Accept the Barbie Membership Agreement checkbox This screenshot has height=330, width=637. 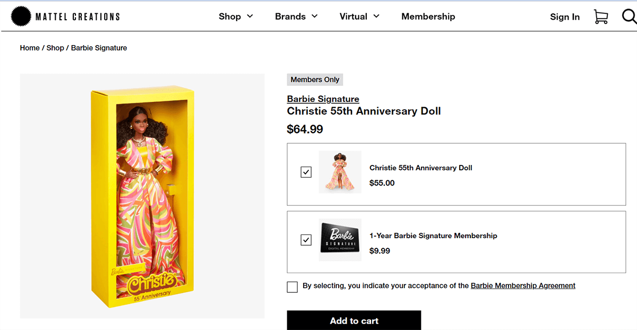[292, 286]
